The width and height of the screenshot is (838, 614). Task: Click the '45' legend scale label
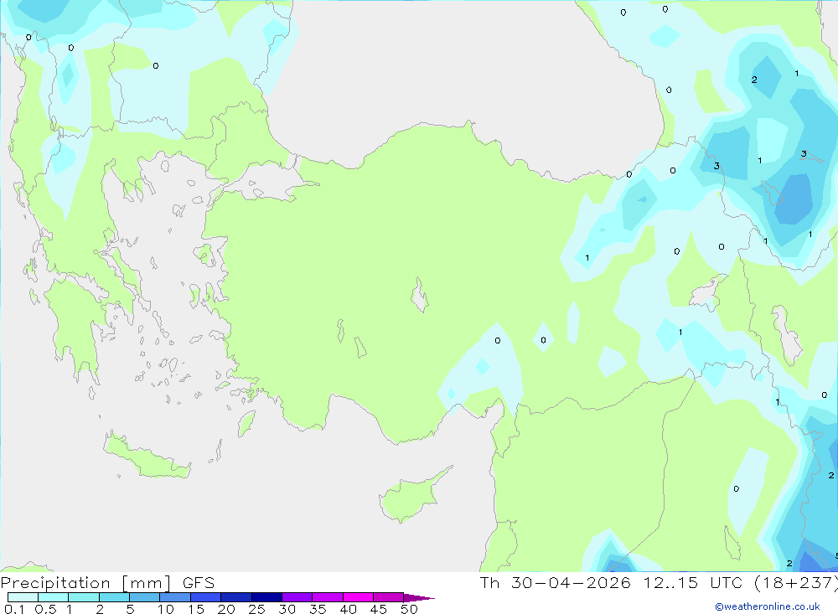pyautogui.click(x=379, y=609)
